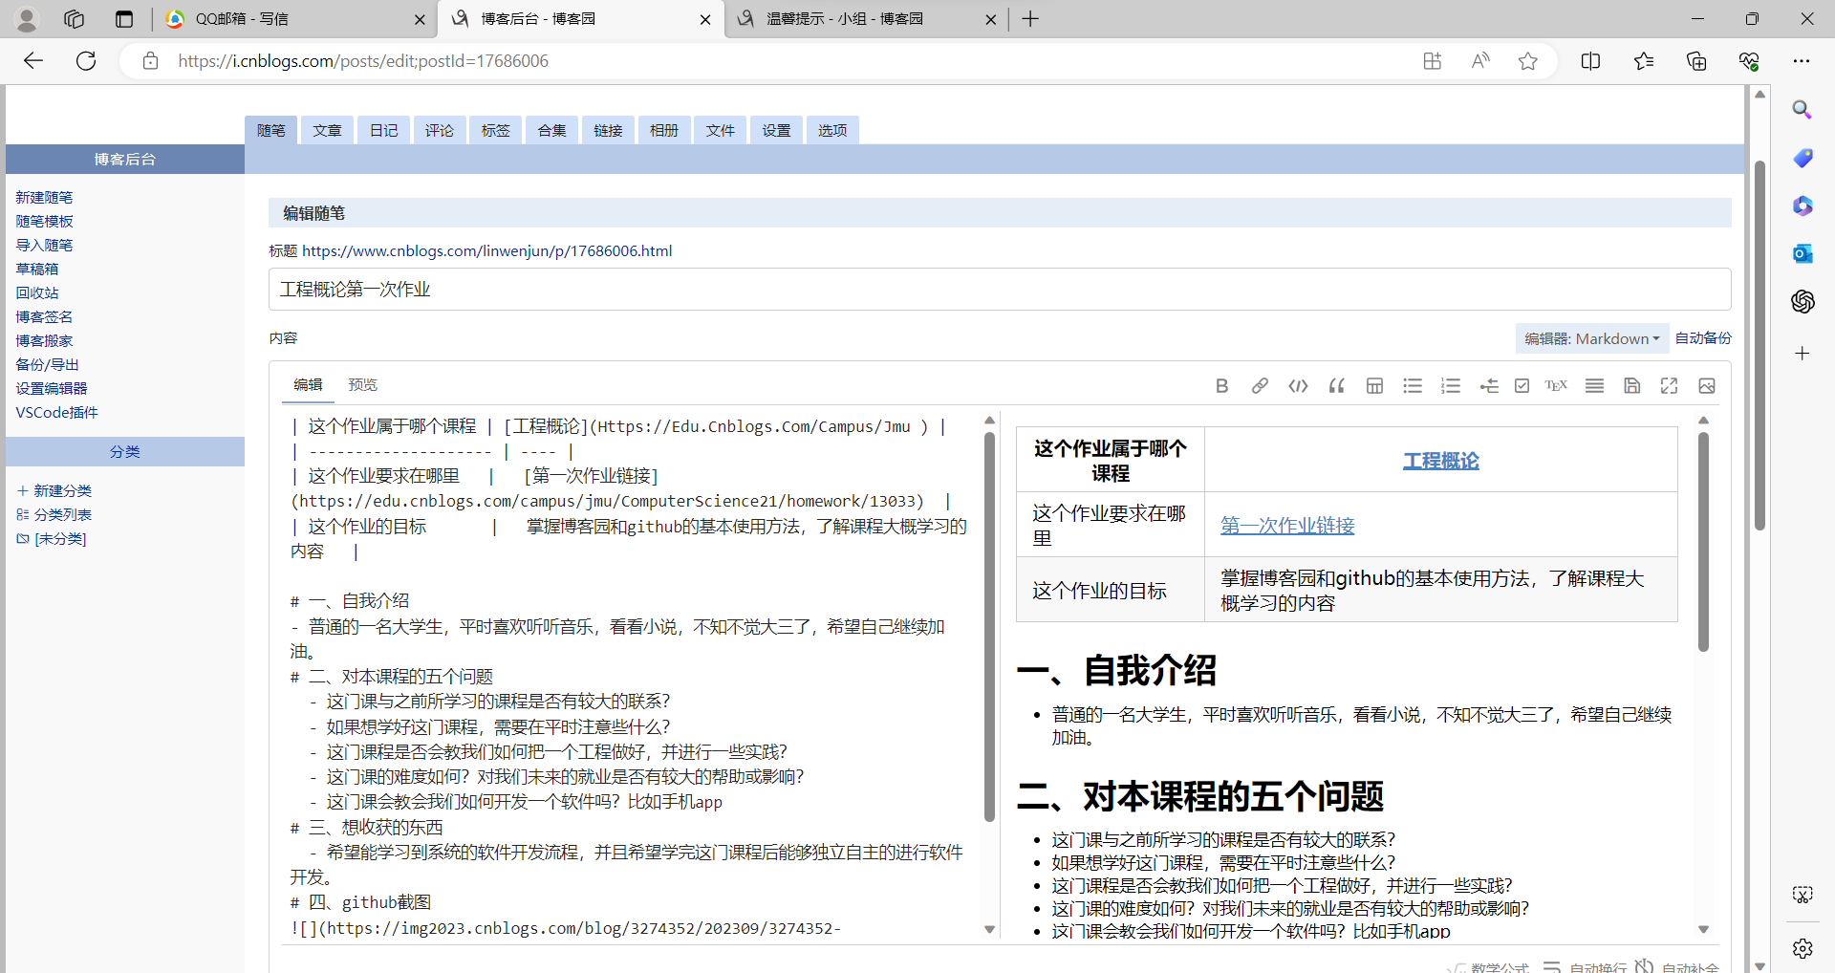Image resolution: width=1835 pixels, height=973 pixels.
Task: Open the Outlook sidebar icon
Action: click(x=1802, y=253)
